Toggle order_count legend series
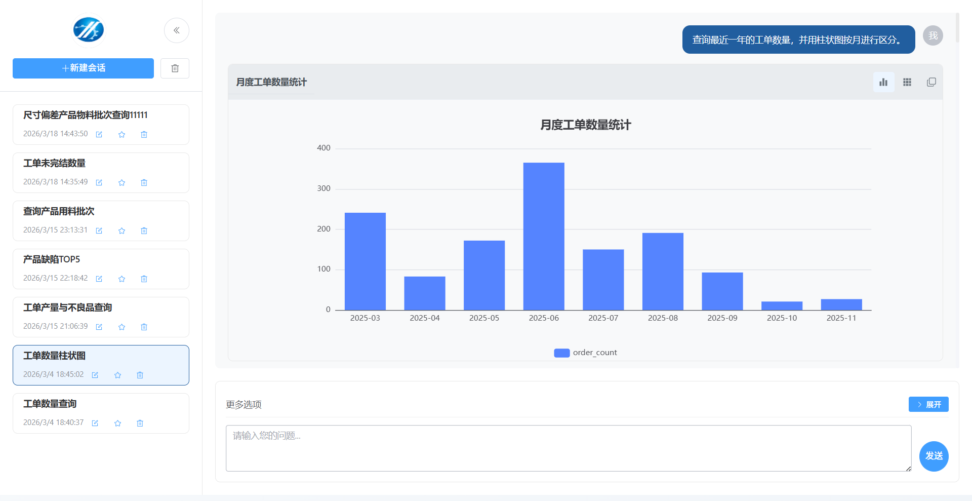 click(585, 353)
